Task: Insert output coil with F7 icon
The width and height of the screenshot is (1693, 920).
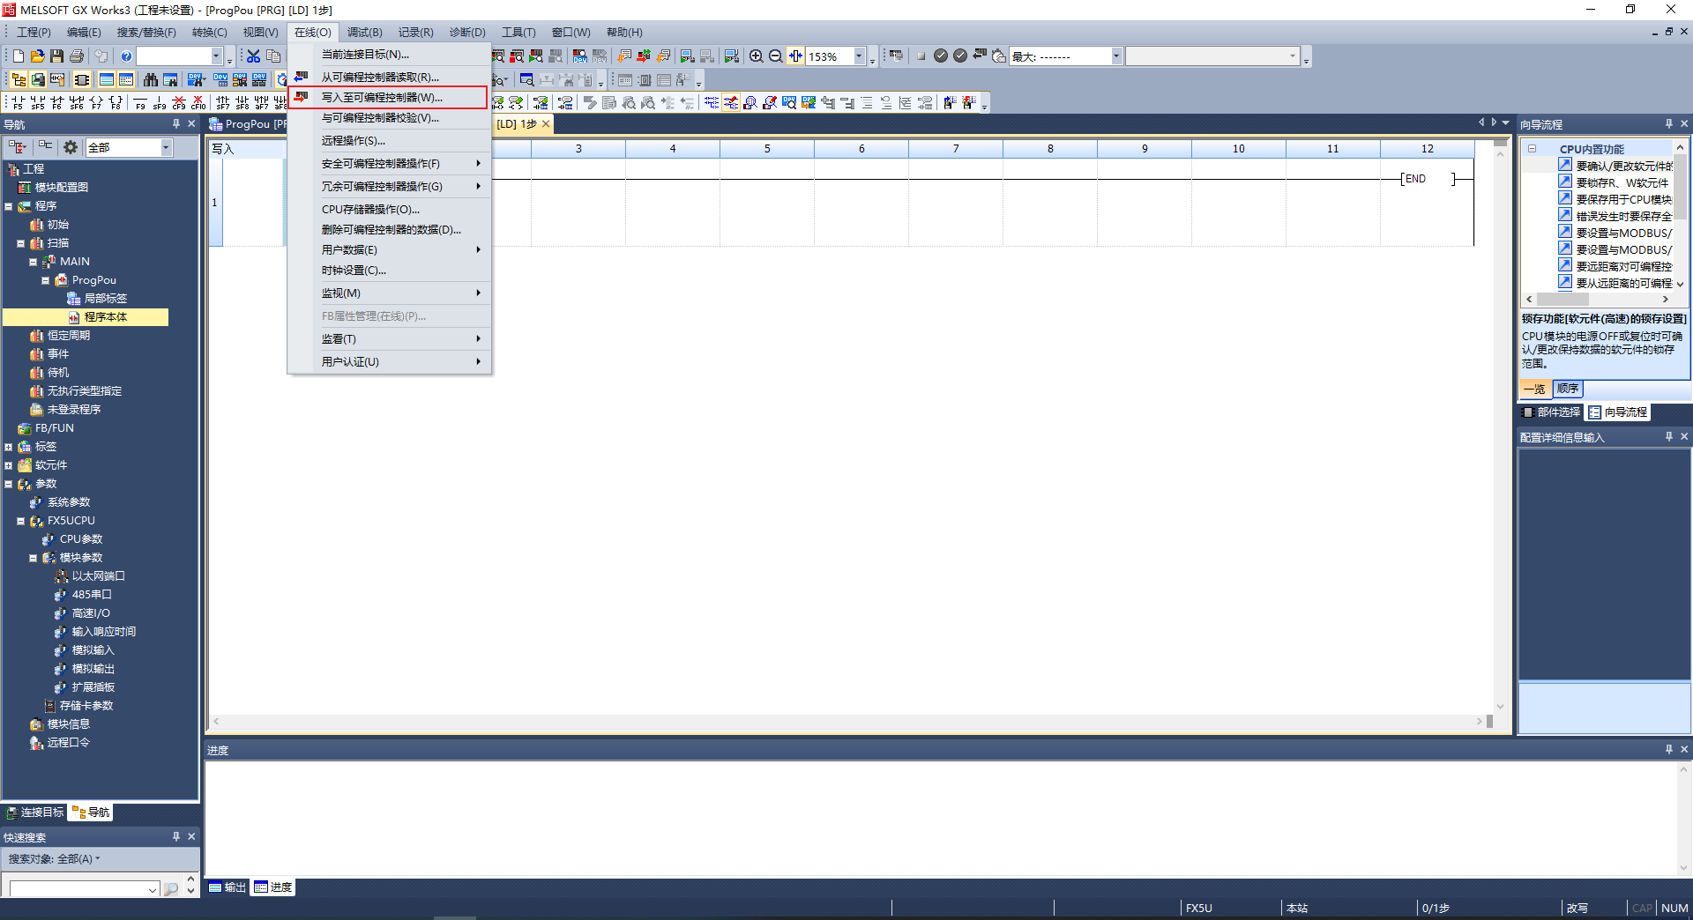Action: (x=96, y=103)
